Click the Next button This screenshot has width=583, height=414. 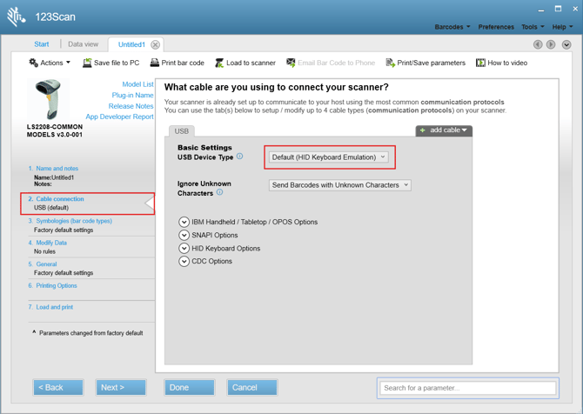coord(120,387)
